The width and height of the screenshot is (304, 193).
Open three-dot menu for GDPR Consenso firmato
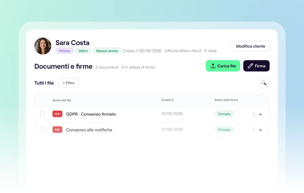(254, 114)
